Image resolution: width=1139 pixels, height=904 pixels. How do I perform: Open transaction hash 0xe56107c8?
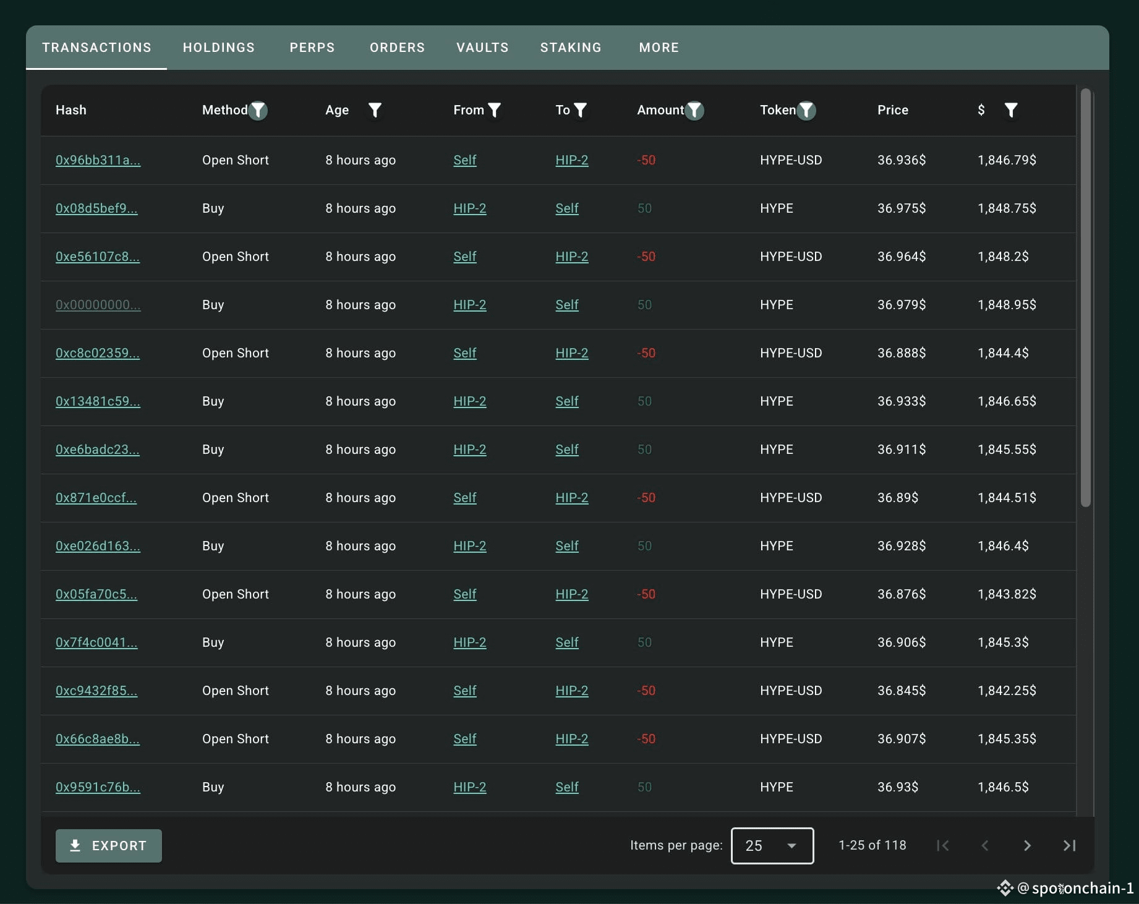pos(98,257)
